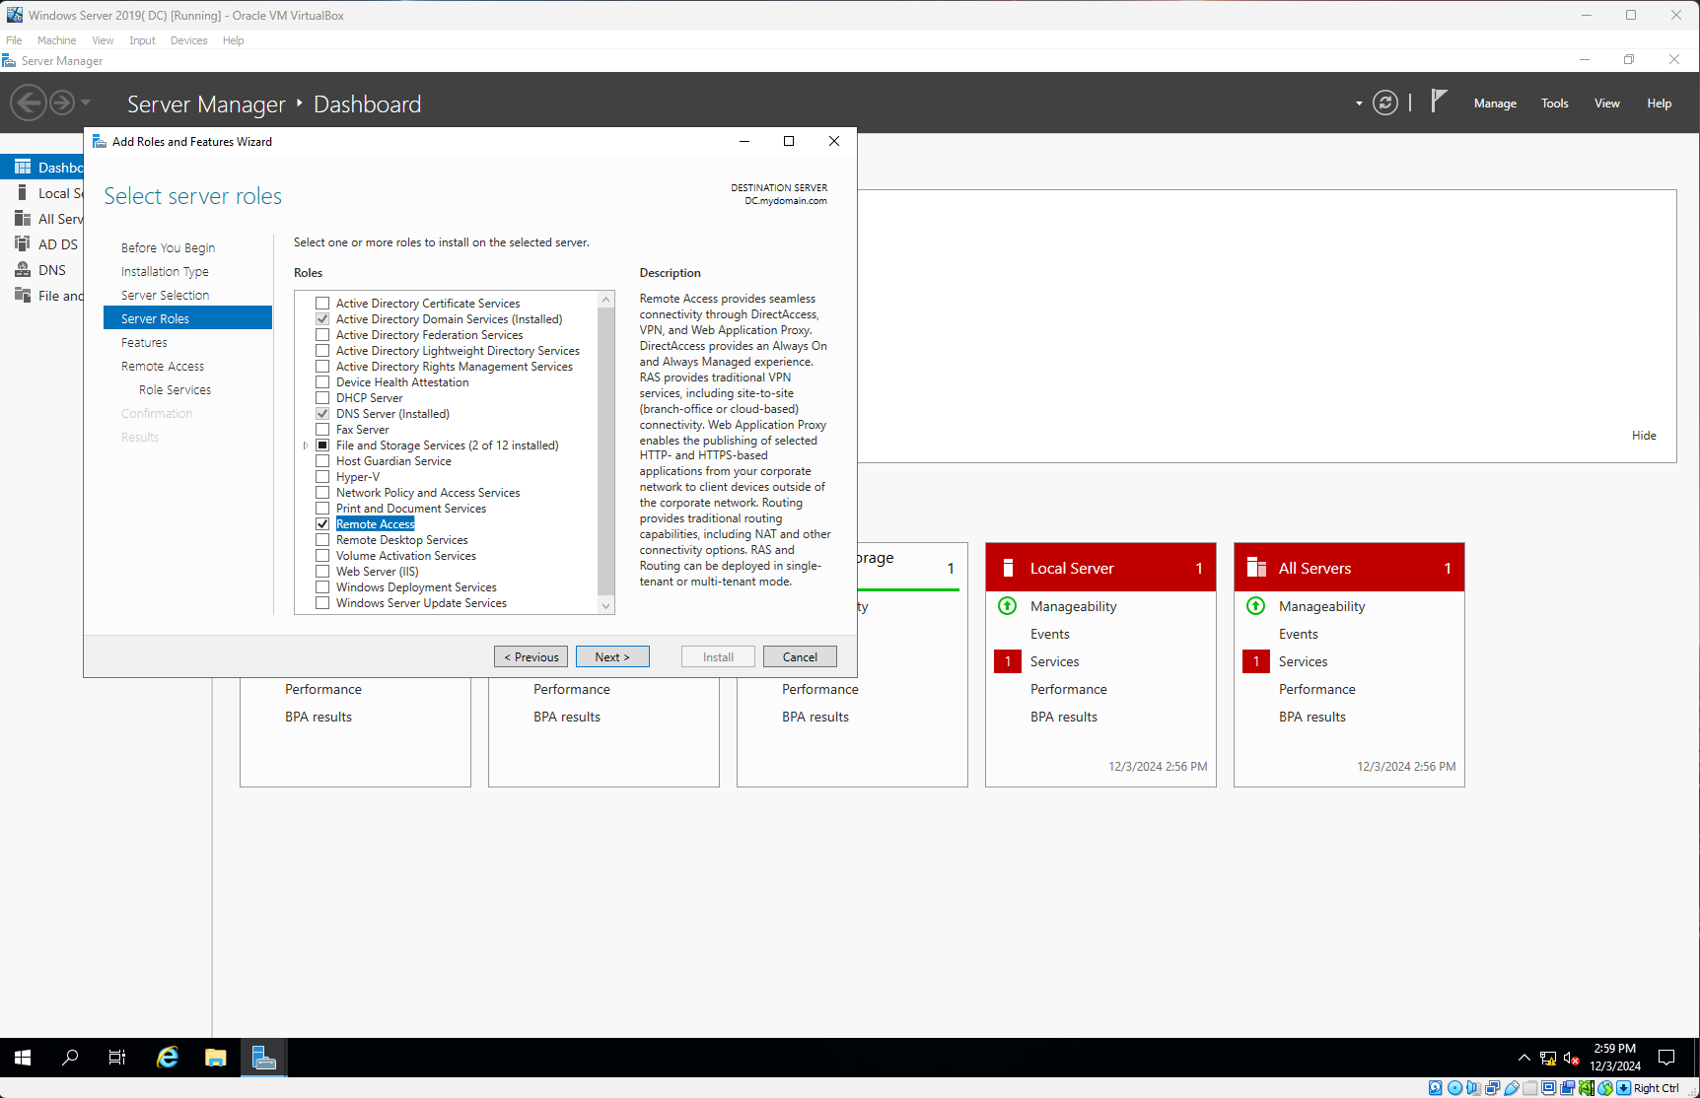Select the Local Server icon in the sidebar
Viewport: 1700px width, 1098px height.
click(x=23, y=192)
